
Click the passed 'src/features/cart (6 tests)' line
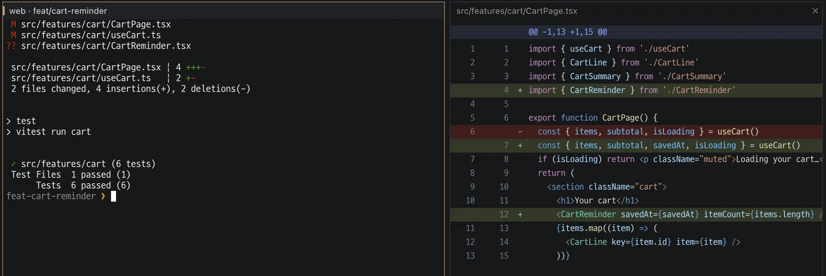pos(83,164)
